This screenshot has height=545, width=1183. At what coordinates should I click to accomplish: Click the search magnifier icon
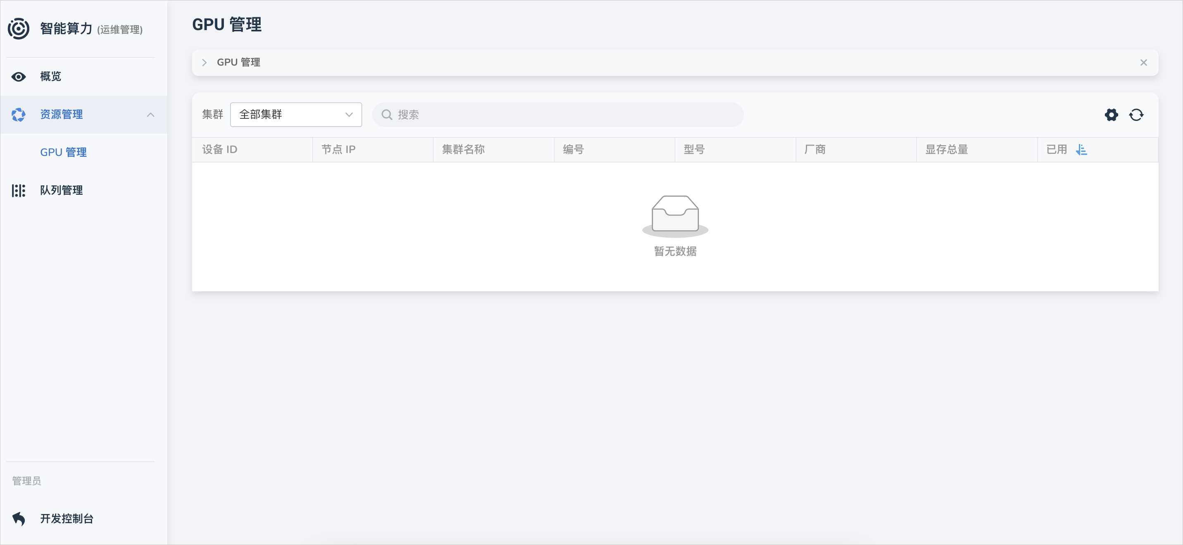click(387, 115)
